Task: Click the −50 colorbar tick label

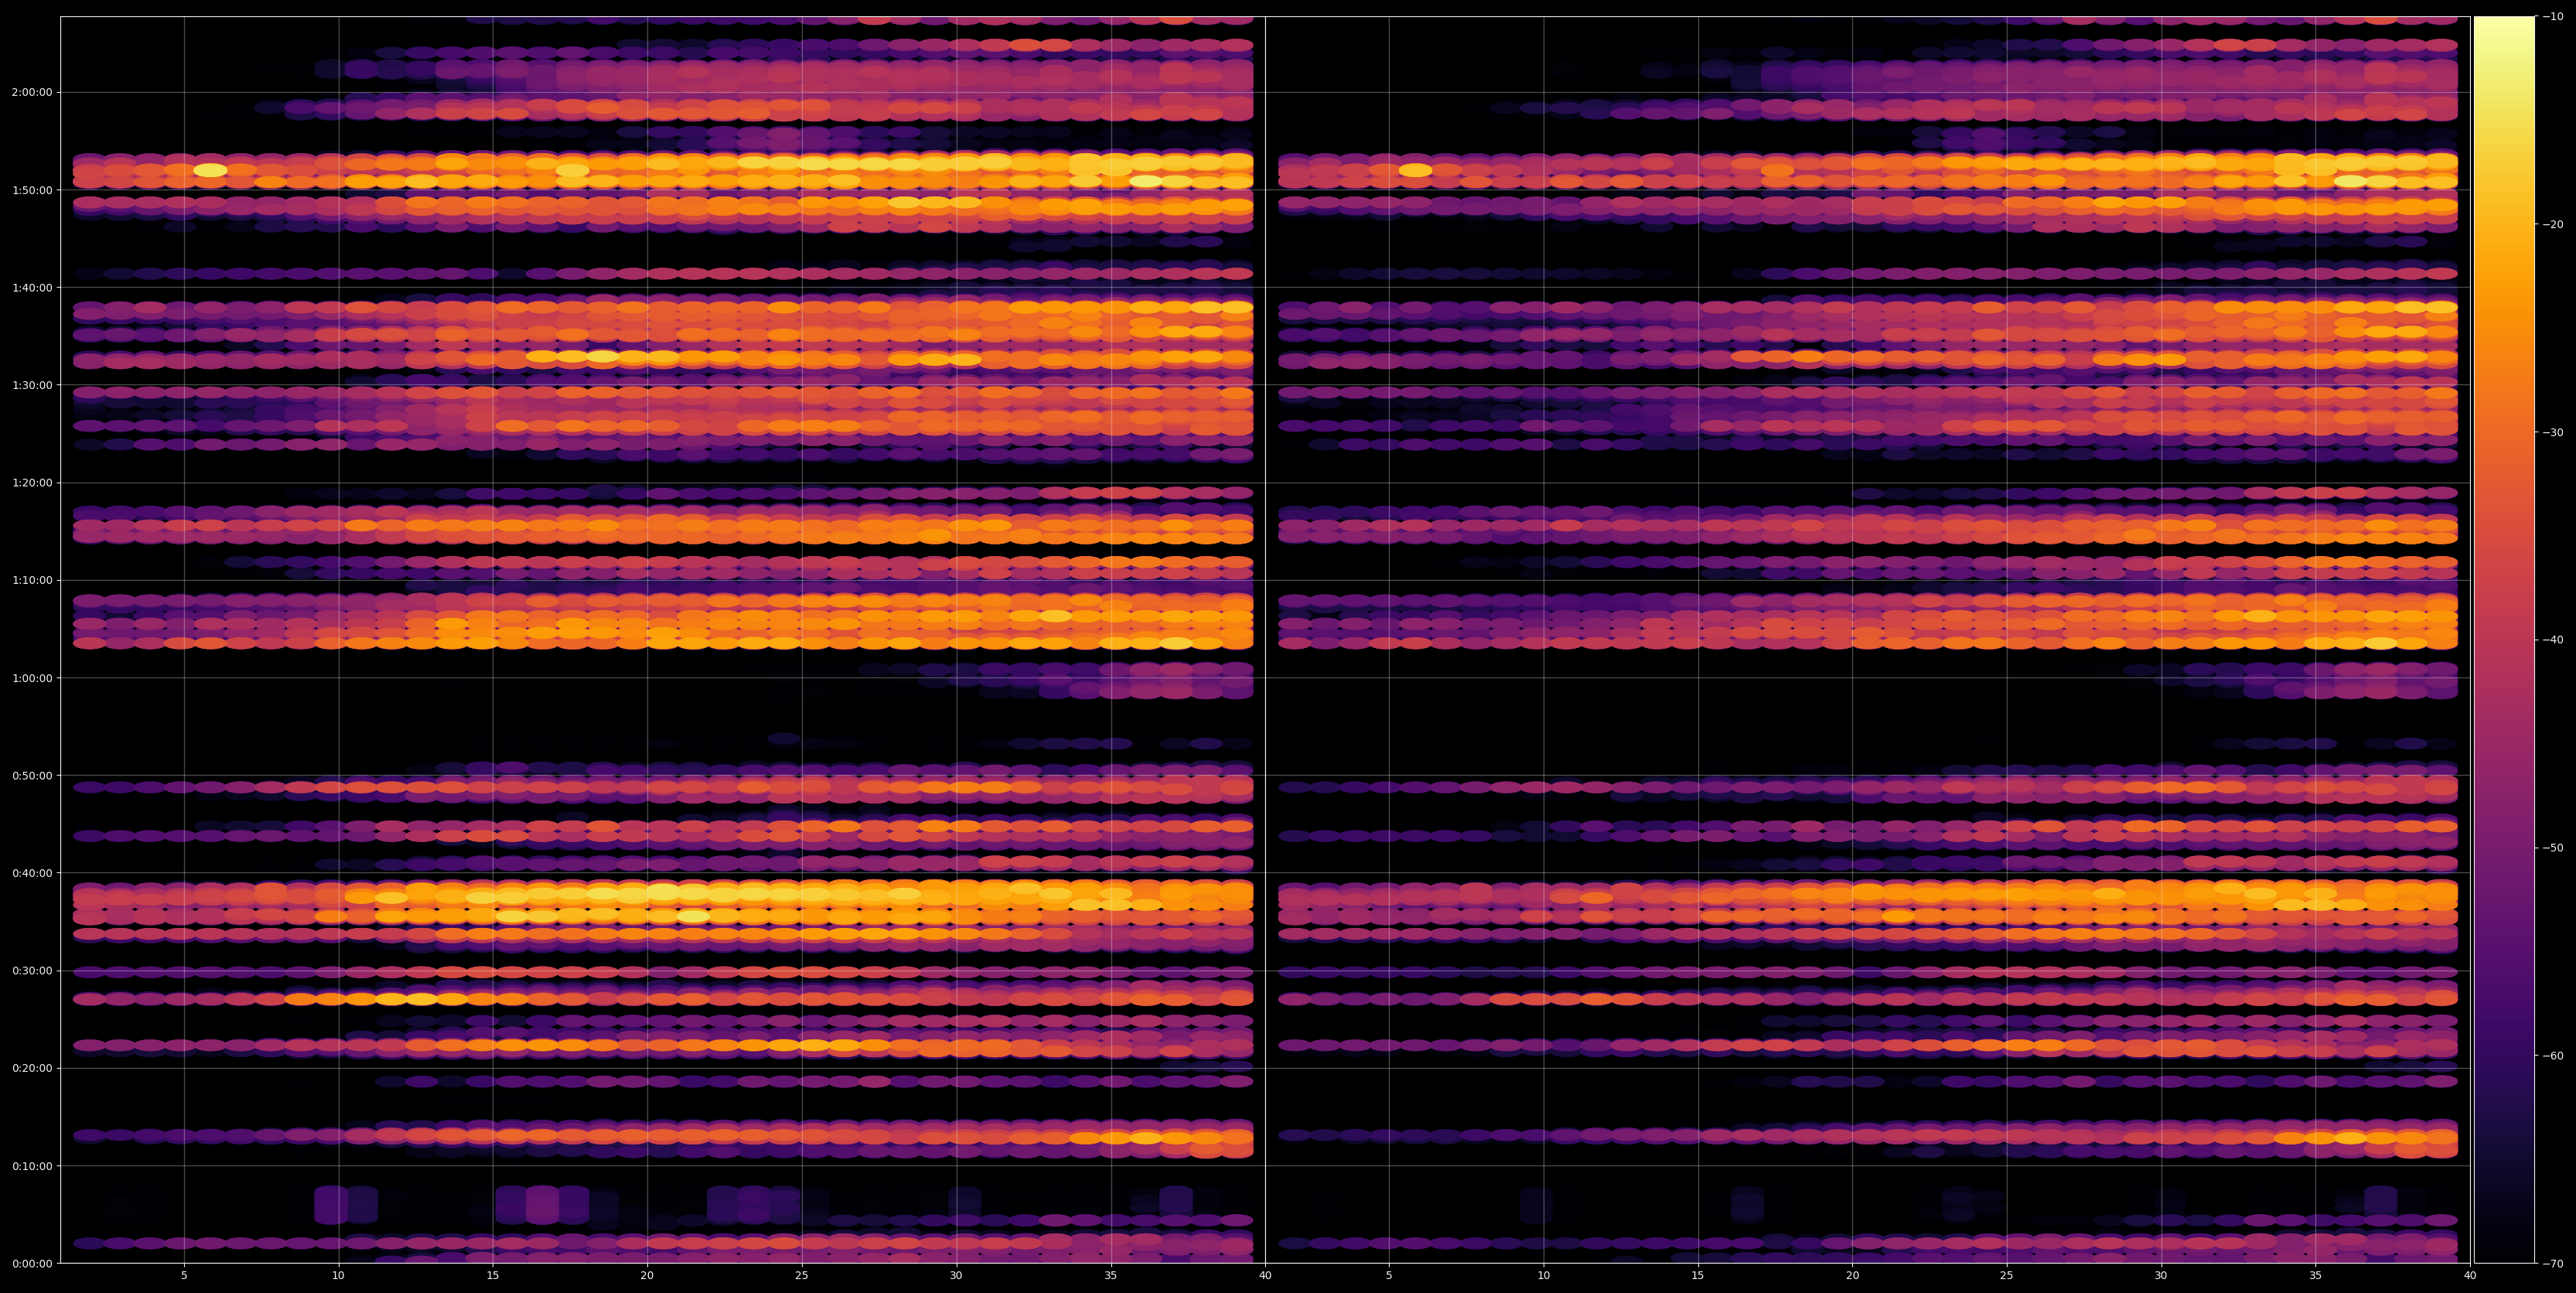Action: (x=2553, y=848)
